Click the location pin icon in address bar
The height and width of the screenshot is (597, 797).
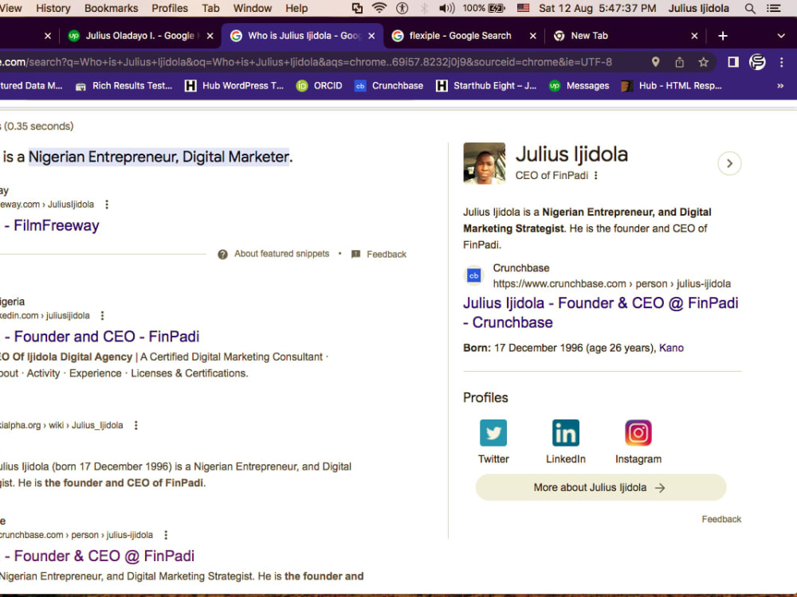656,62
